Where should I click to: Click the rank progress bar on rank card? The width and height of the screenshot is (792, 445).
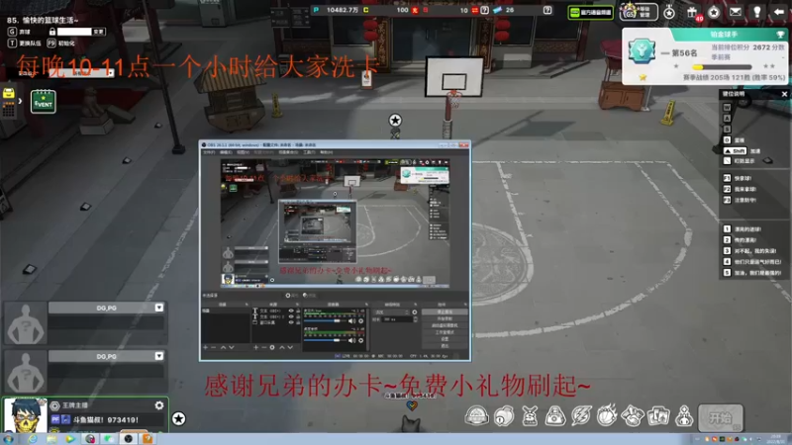click(722, 67)
